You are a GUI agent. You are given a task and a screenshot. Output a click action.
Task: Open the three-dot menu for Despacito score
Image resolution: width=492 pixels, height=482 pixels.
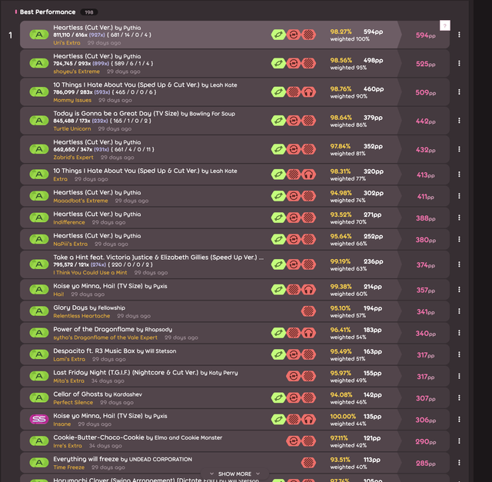pos(459,354)
